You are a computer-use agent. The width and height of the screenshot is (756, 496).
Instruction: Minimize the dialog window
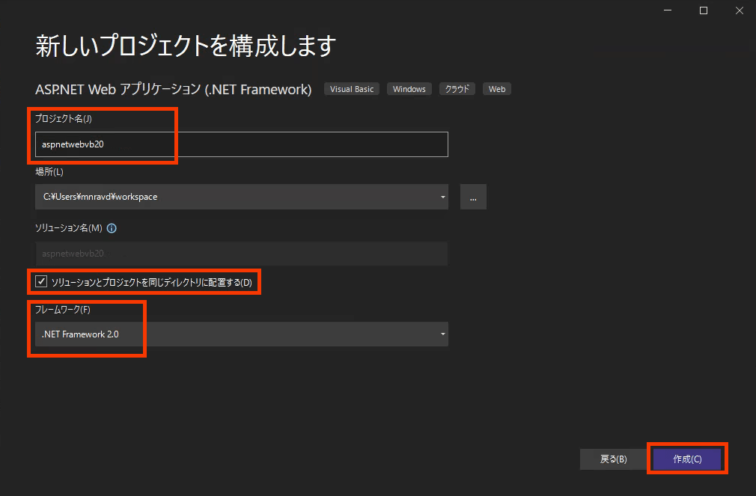(668, 10)
